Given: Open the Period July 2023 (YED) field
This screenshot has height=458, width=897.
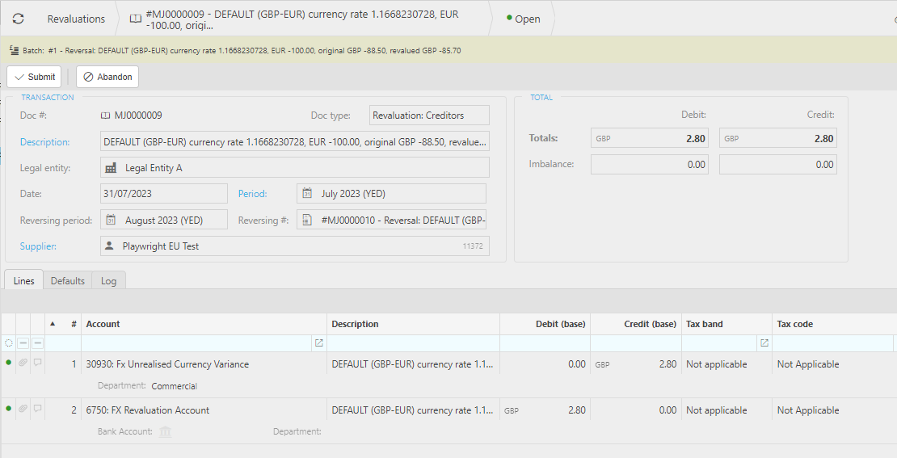Looking at the screenshot, I should (x=391, y=193).
